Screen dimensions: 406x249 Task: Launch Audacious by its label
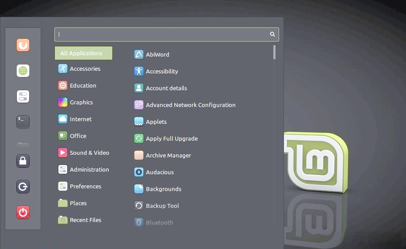tap(160, 172)
